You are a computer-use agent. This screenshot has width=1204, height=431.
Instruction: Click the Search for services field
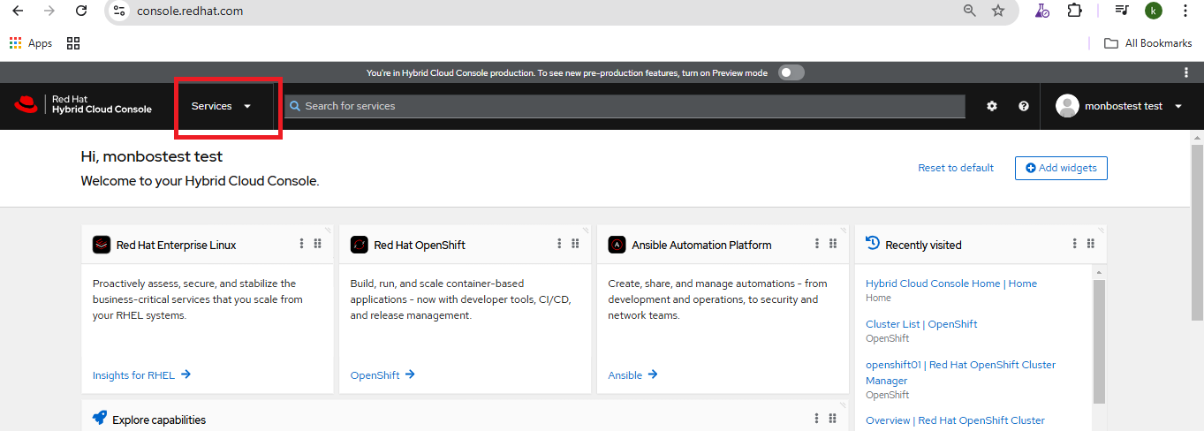[624, 106]
